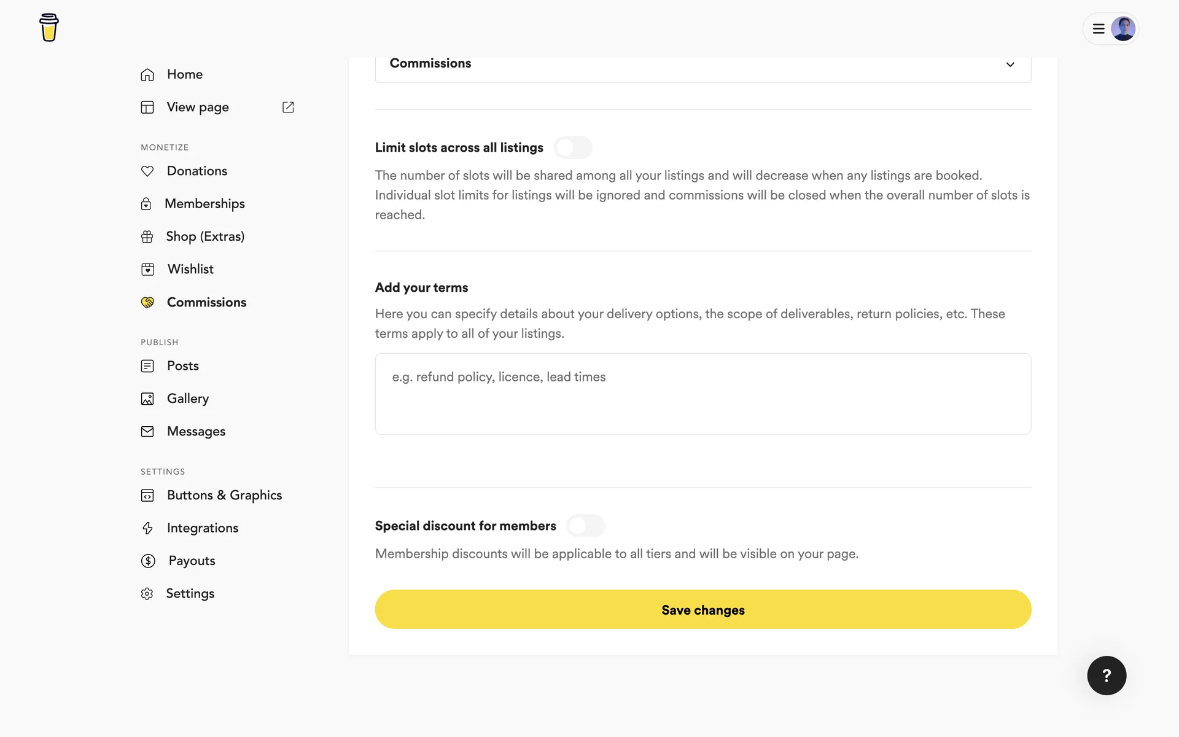Turn on Special discount for members toggle
The image size is (1179, 737).
pyautogui.click(x=585, y=526)
